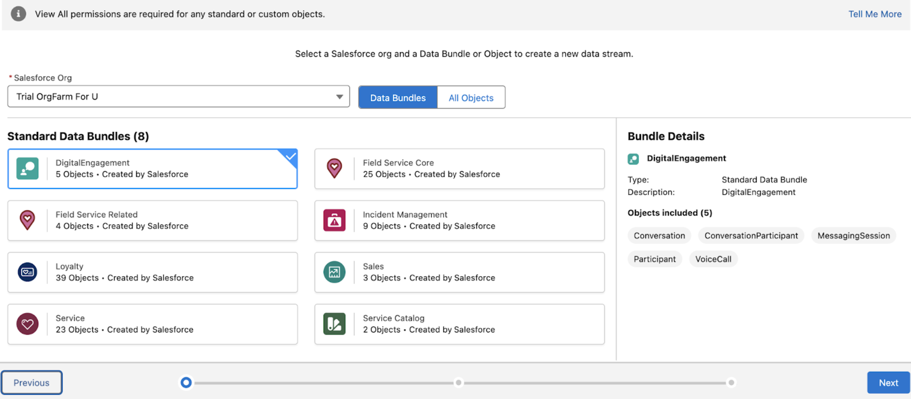Click the '25 Objects • Created by Salesforce' text
Viewport: 911px width, 399px height.
[x=432, y=174]
